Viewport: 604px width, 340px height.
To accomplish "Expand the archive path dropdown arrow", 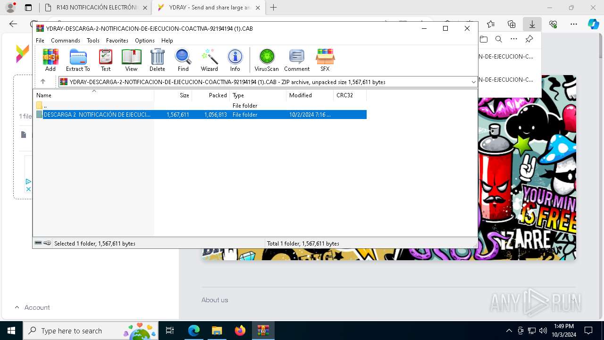I will click(x=473, y=82).
